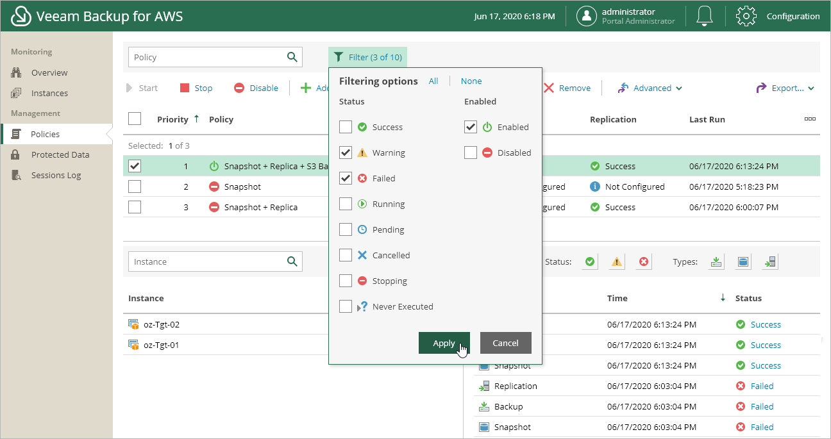
Task: Open the Failed link for Backup session
Action: pyautogui.click(x=762, y=406)
